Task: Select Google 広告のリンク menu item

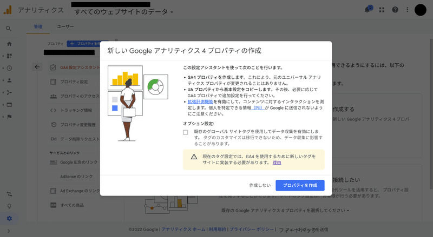Action: point(75,162)
